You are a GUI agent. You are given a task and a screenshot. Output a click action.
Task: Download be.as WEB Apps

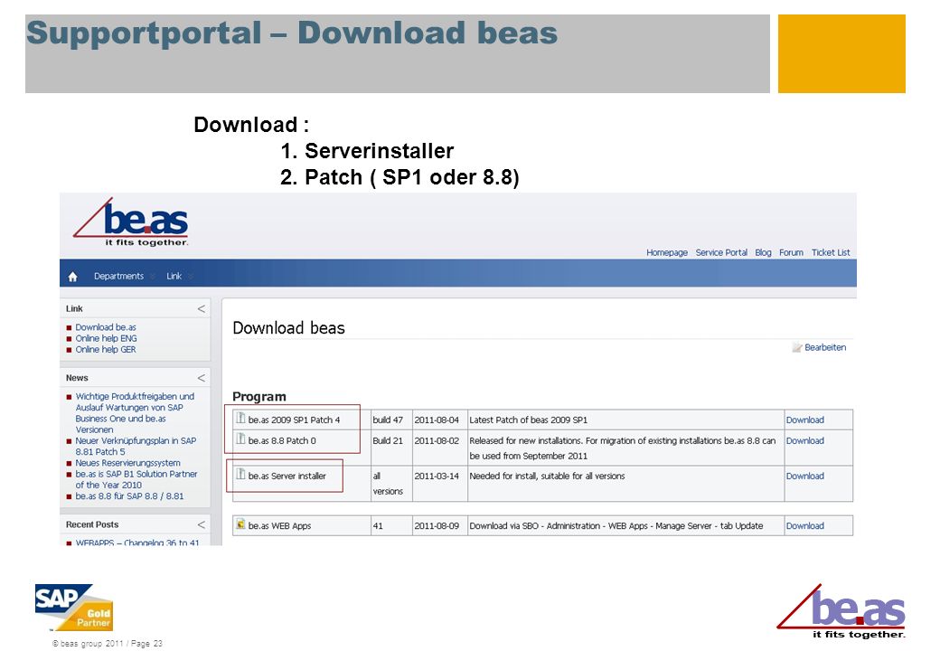coord(804,525)
